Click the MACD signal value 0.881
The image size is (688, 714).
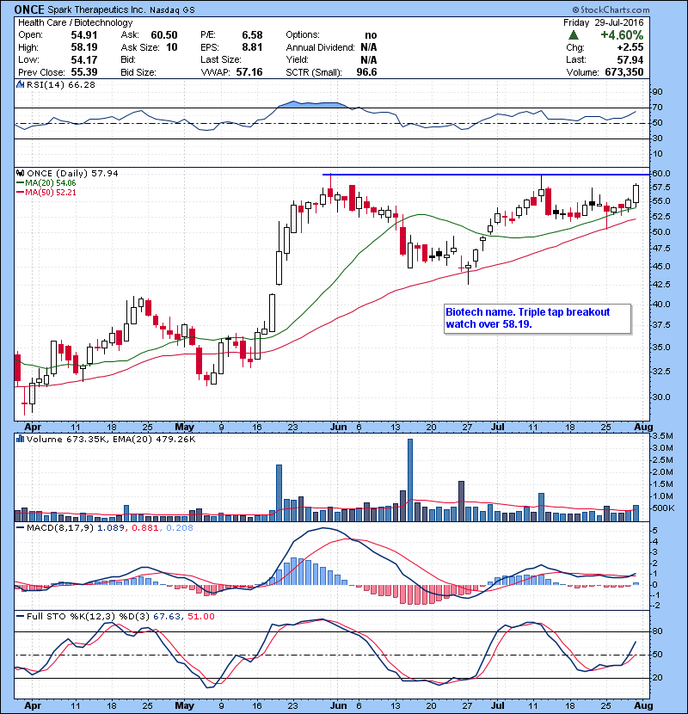(x=145, y=528)
